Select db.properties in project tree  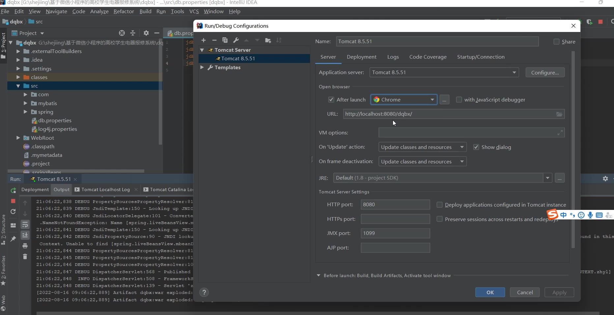pyautogui.click(x=55, y=121)
